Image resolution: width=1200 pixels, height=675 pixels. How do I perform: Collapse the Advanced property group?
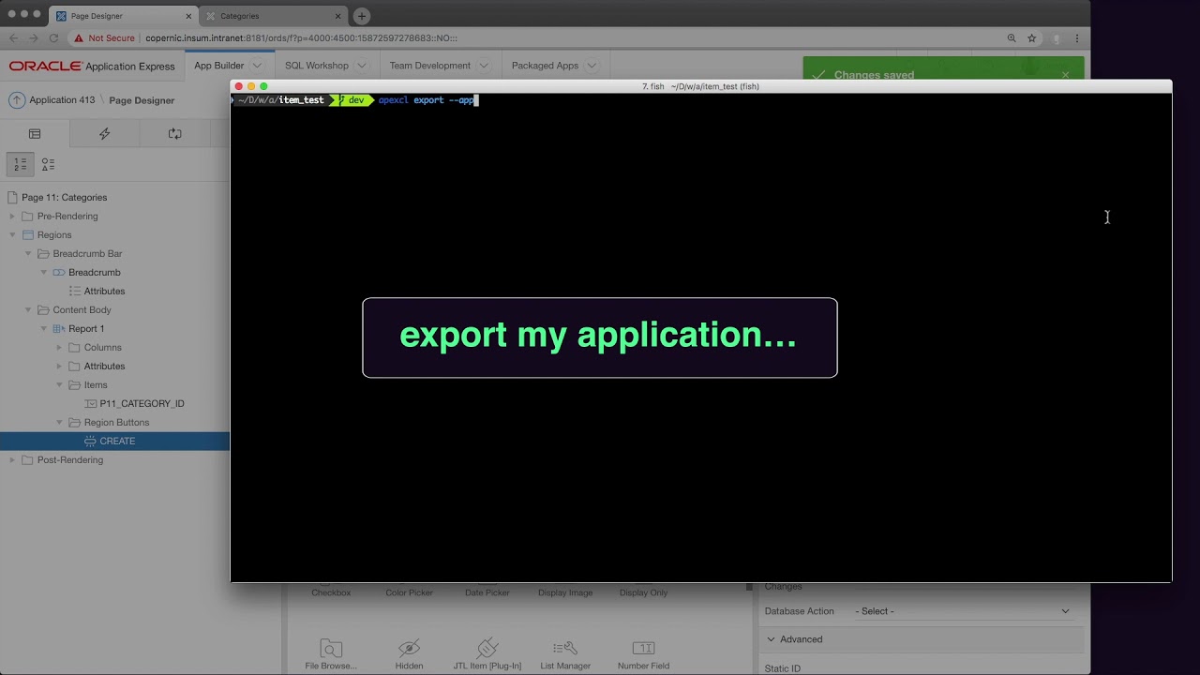click(x=771, y=639)
